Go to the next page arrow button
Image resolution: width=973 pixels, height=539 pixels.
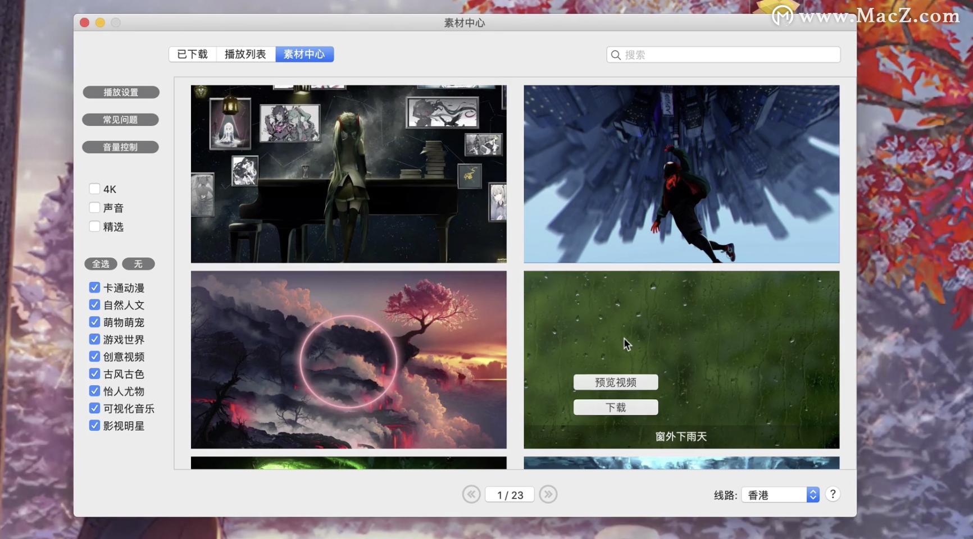(x=548, y=494)
